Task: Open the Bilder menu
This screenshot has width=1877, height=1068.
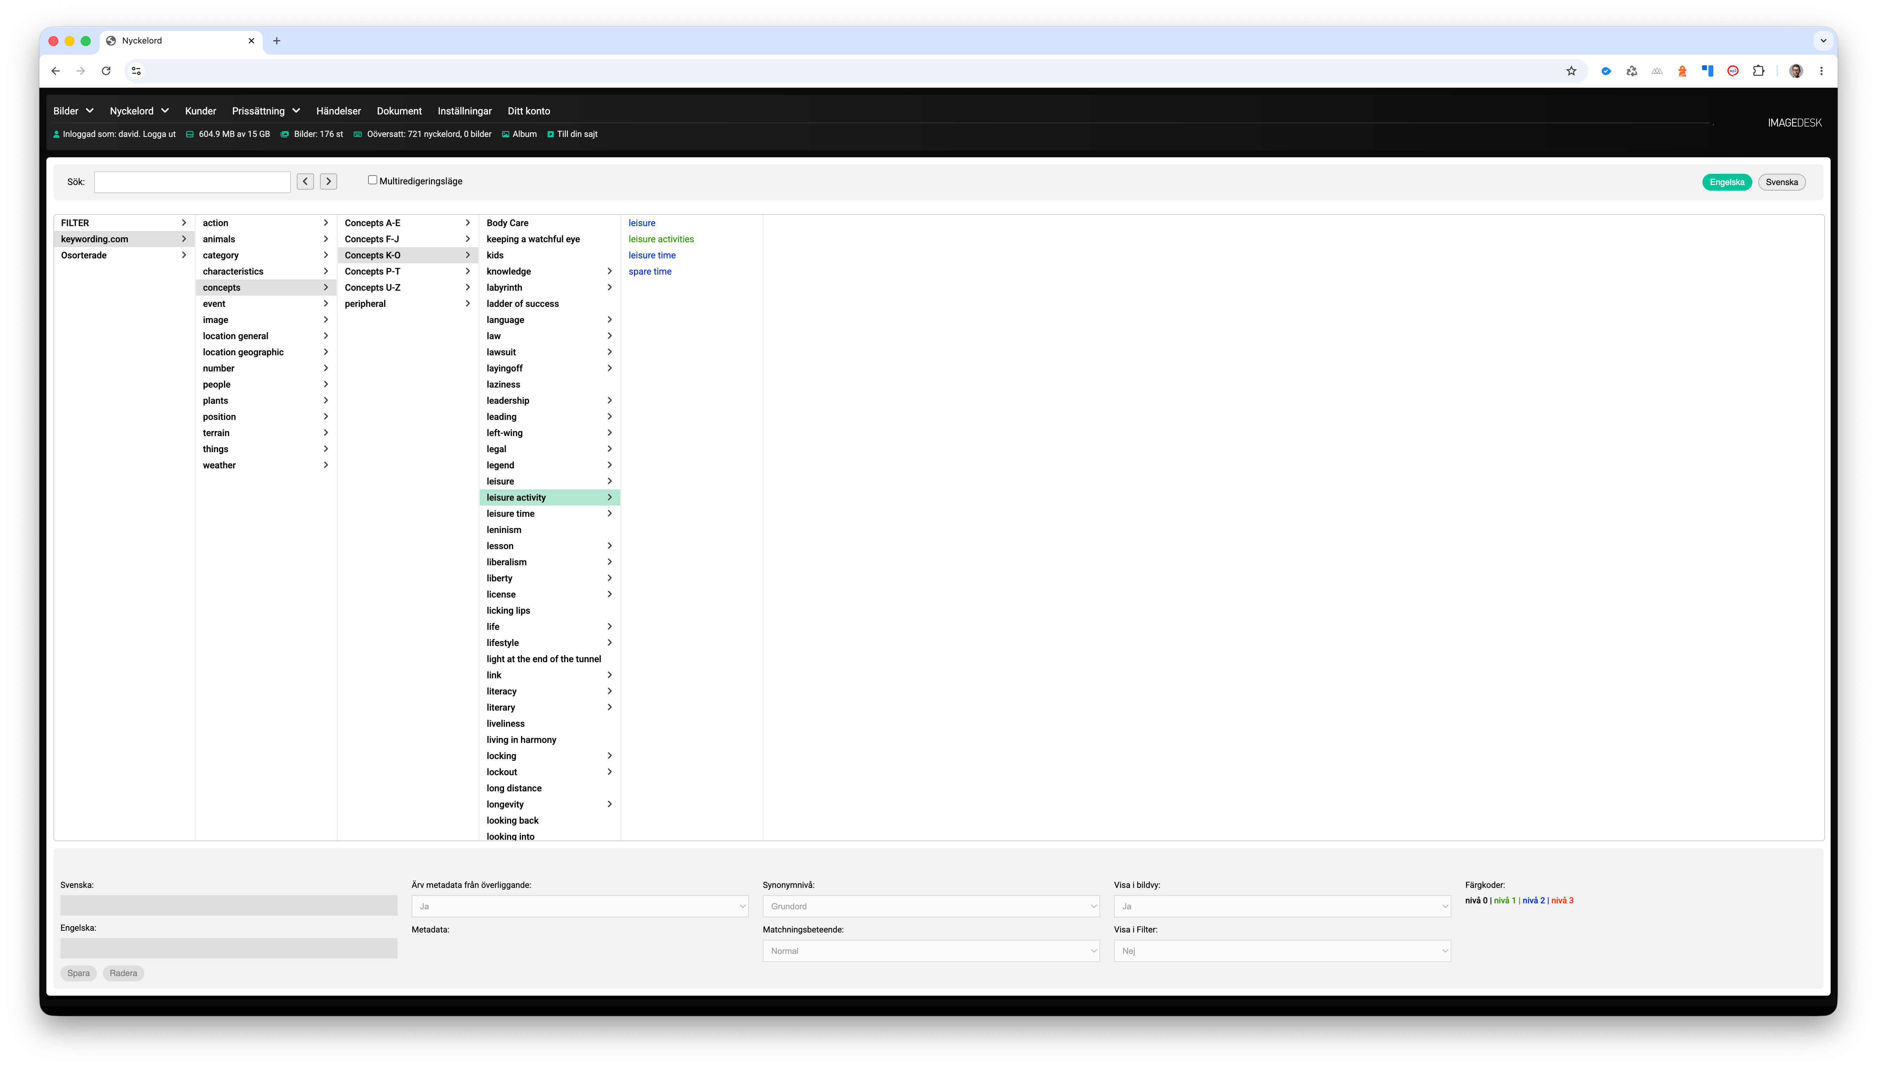Action: pos(73,111)
